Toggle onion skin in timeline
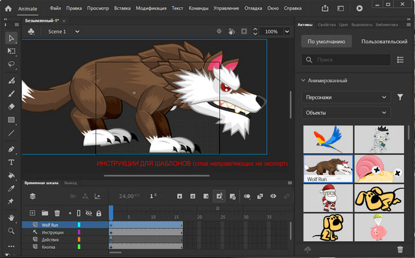 point(247,197)
